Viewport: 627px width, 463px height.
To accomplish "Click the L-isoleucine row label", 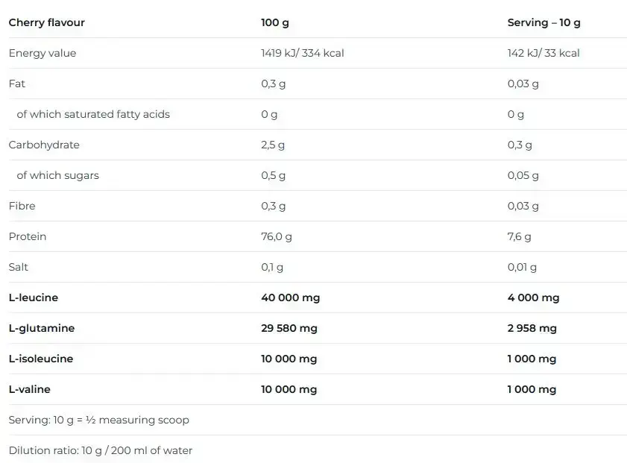I will 41,359.
